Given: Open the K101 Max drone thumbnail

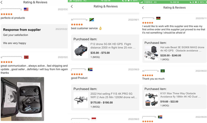Looking at the screenshot, I should pos(151,99).
